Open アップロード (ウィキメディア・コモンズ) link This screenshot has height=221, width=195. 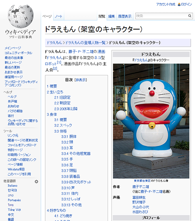[x=21, y=83]
